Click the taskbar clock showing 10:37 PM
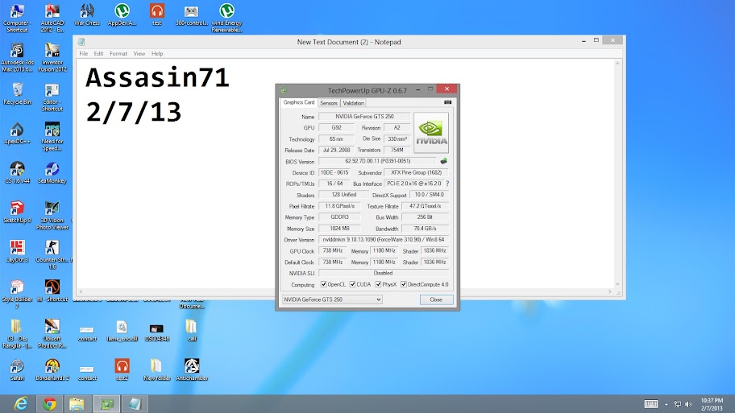 click(x=712, y=404)
